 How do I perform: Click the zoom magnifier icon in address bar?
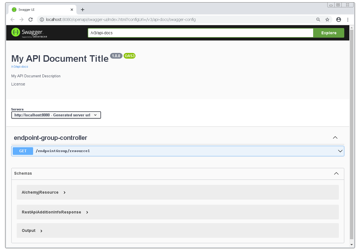(x=318, y=20)
